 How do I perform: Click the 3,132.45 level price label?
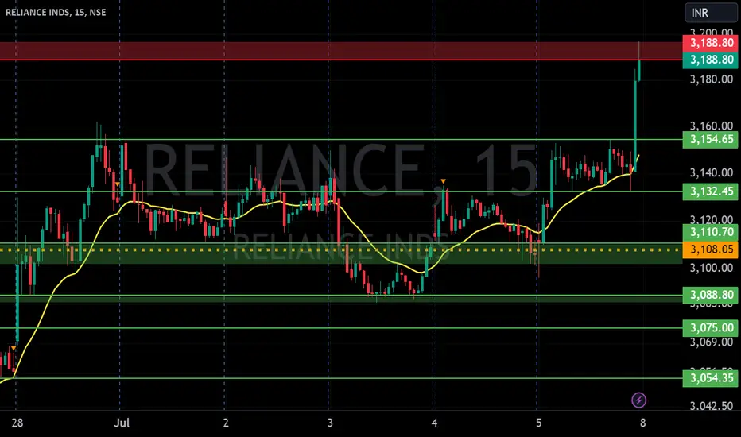pos(710,191)
